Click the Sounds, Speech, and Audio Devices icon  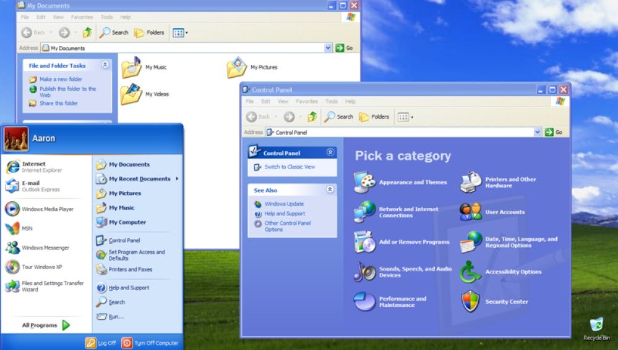click(364, 272)
